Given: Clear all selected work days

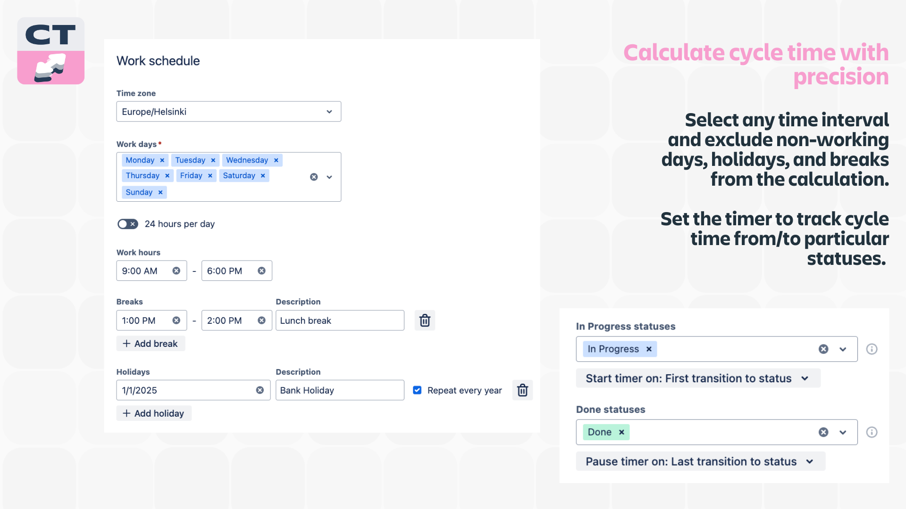Looking at the screenshot, I should (x=314, y=177).
